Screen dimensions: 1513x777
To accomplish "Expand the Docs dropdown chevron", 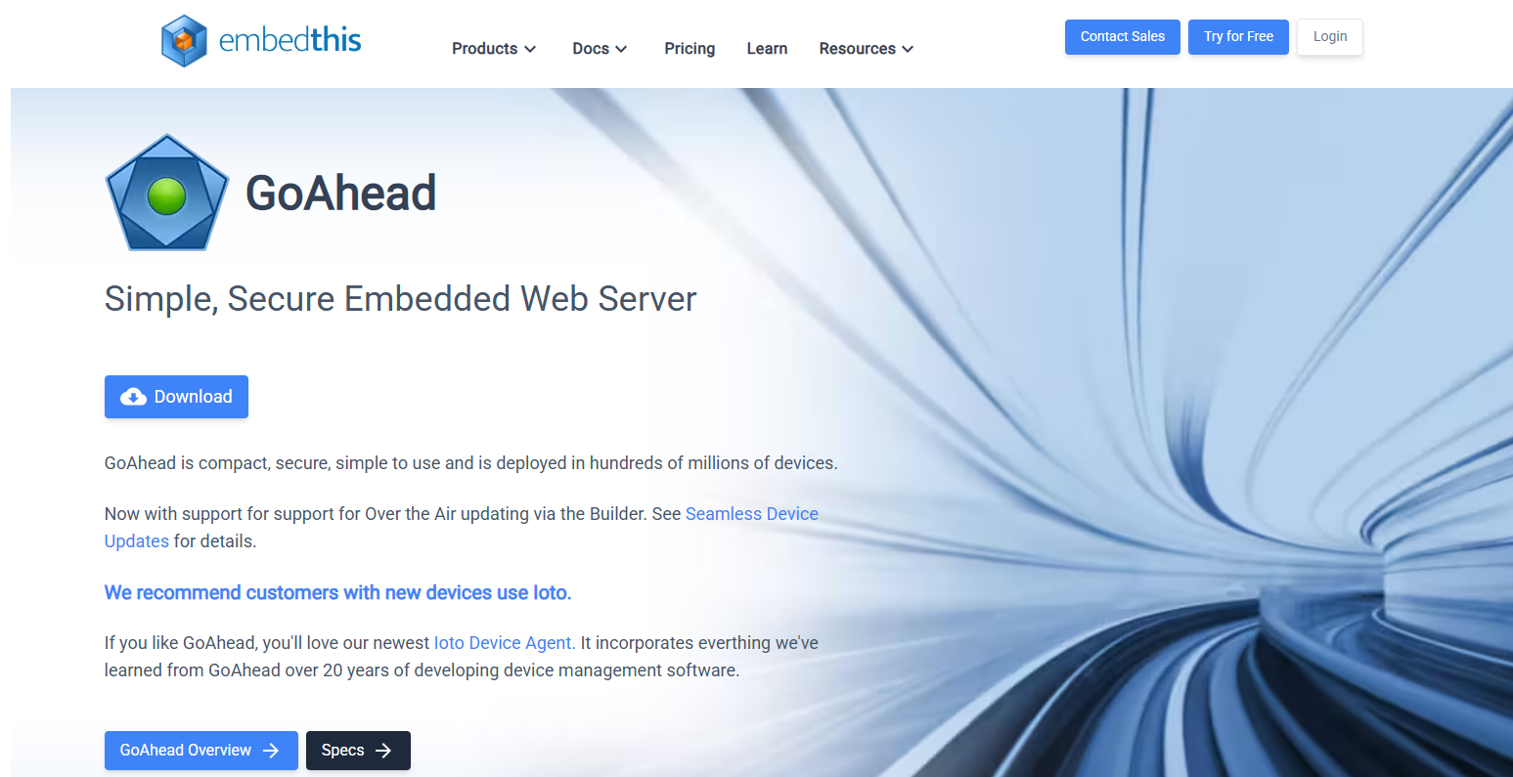I will click(621, 49).
